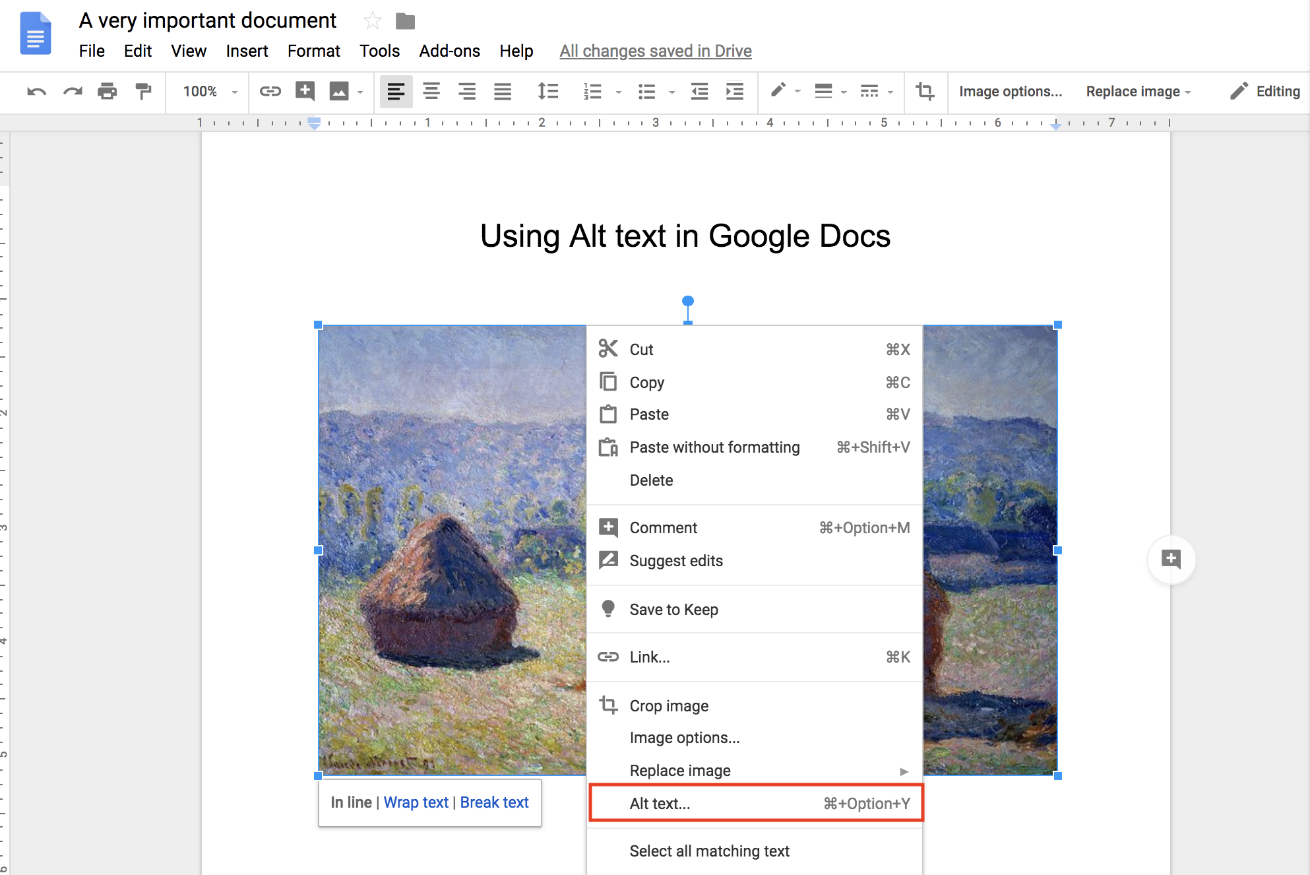Select Image options... in context menu
The image size is (1310, 875).
pyautogui.click(x=755, y=738)
